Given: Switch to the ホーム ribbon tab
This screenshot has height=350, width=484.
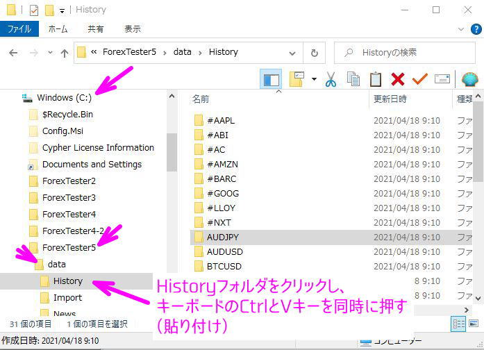Looking at the screenshot, I should [x=58, y=29].
